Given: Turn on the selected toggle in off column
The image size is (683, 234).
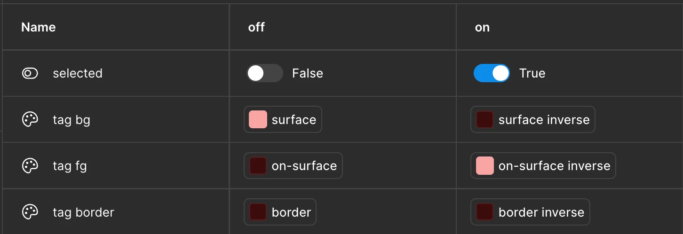Looking at the screenshot, I should [x=265, y=73].
